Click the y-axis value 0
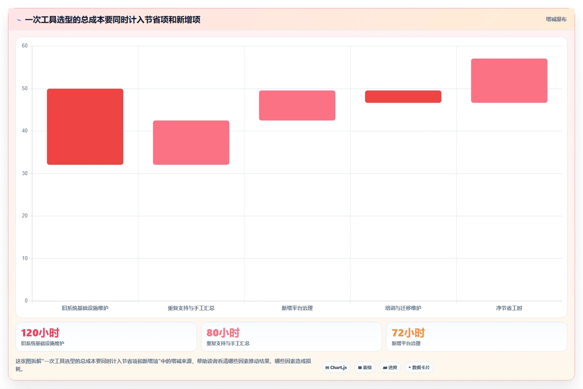The image size is (583, 389). (26, 301)
